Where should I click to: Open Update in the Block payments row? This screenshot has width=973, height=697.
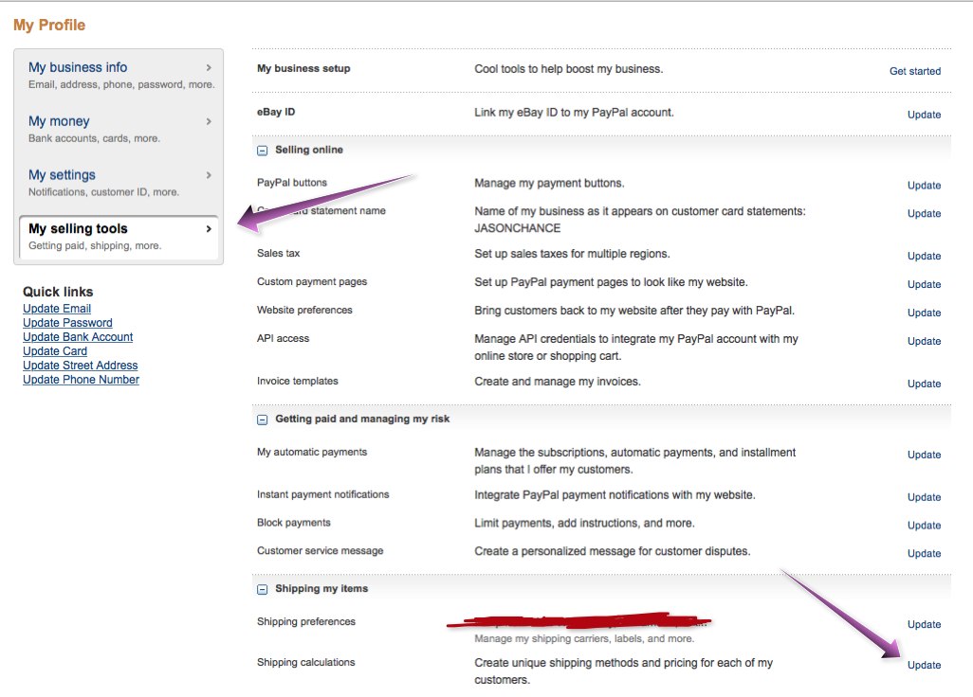coord(925,526)
